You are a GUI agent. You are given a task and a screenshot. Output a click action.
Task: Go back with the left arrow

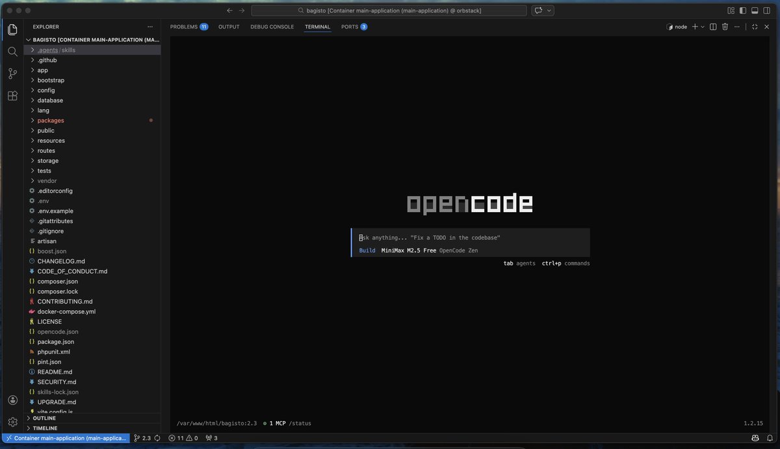(x=229, y=10)
